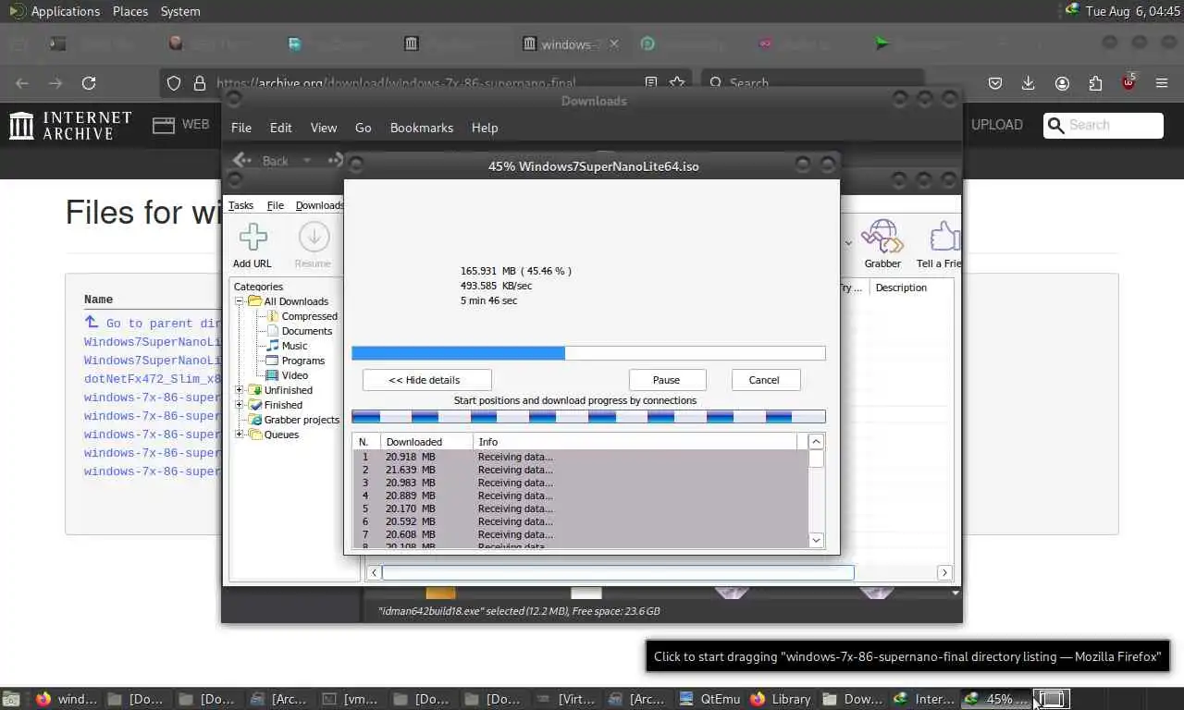Open the IDM File menu
This screenshot has height=710, width=1184.
[276, 205]
